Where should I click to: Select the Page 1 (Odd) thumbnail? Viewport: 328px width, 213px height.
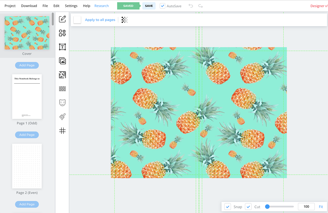pos(27,97)
